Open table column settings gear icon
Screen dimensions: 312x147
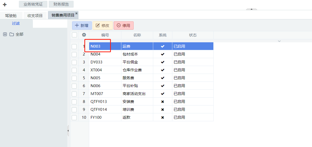point(84,35)
